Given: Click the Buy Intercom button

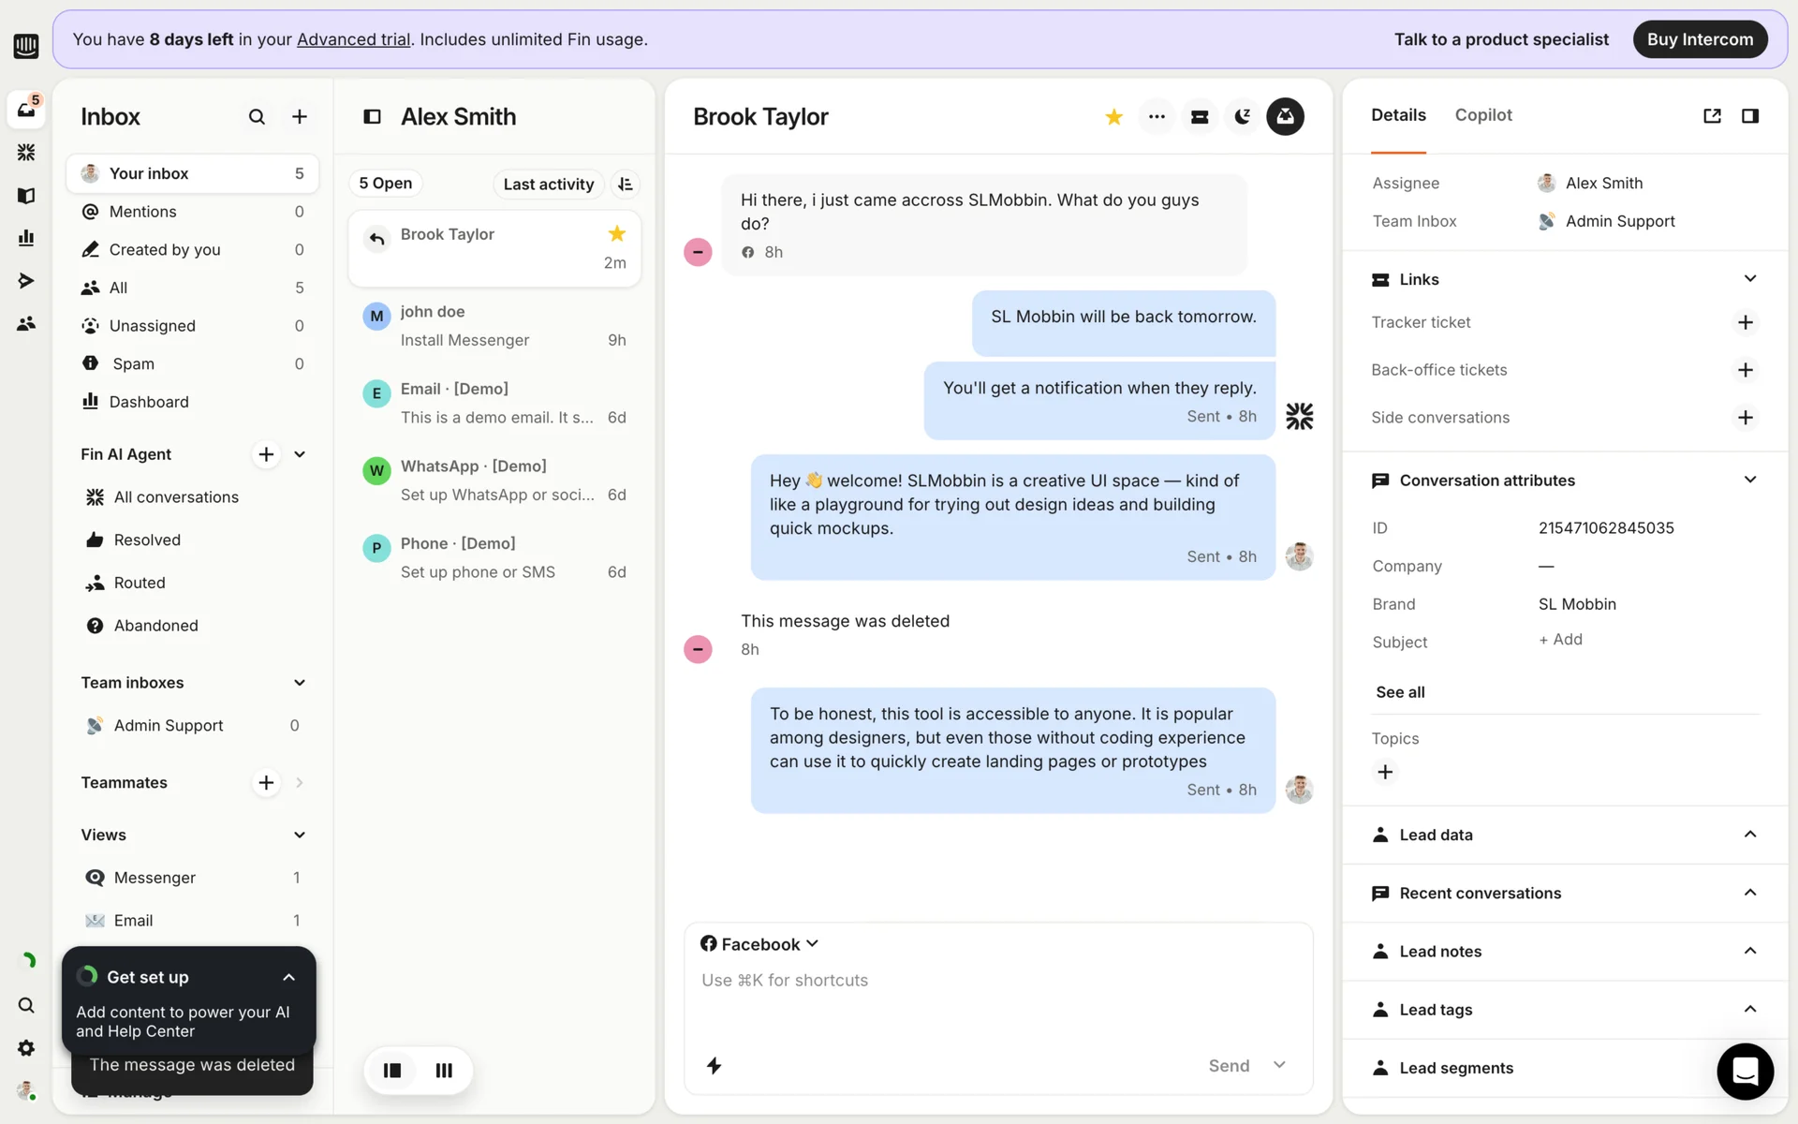Looking at the screenshot, I should tap(1699, 39).
